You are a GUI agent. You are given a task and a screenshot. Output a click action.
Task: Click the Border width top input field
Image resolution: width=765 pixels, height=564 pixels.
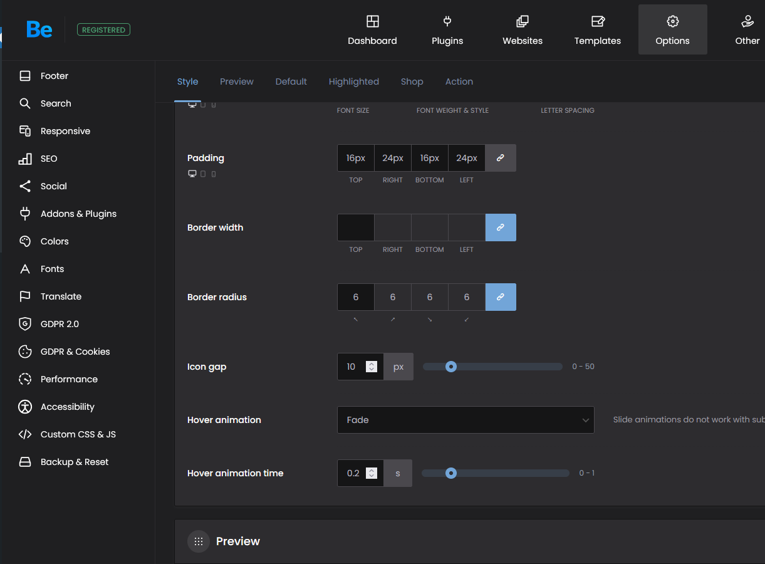pos(355,227)
